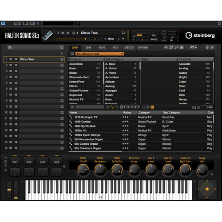Screen dimensions: 222x222
Task: Mute the Citrus Tree slot in header
Action: tap(63, 33)
